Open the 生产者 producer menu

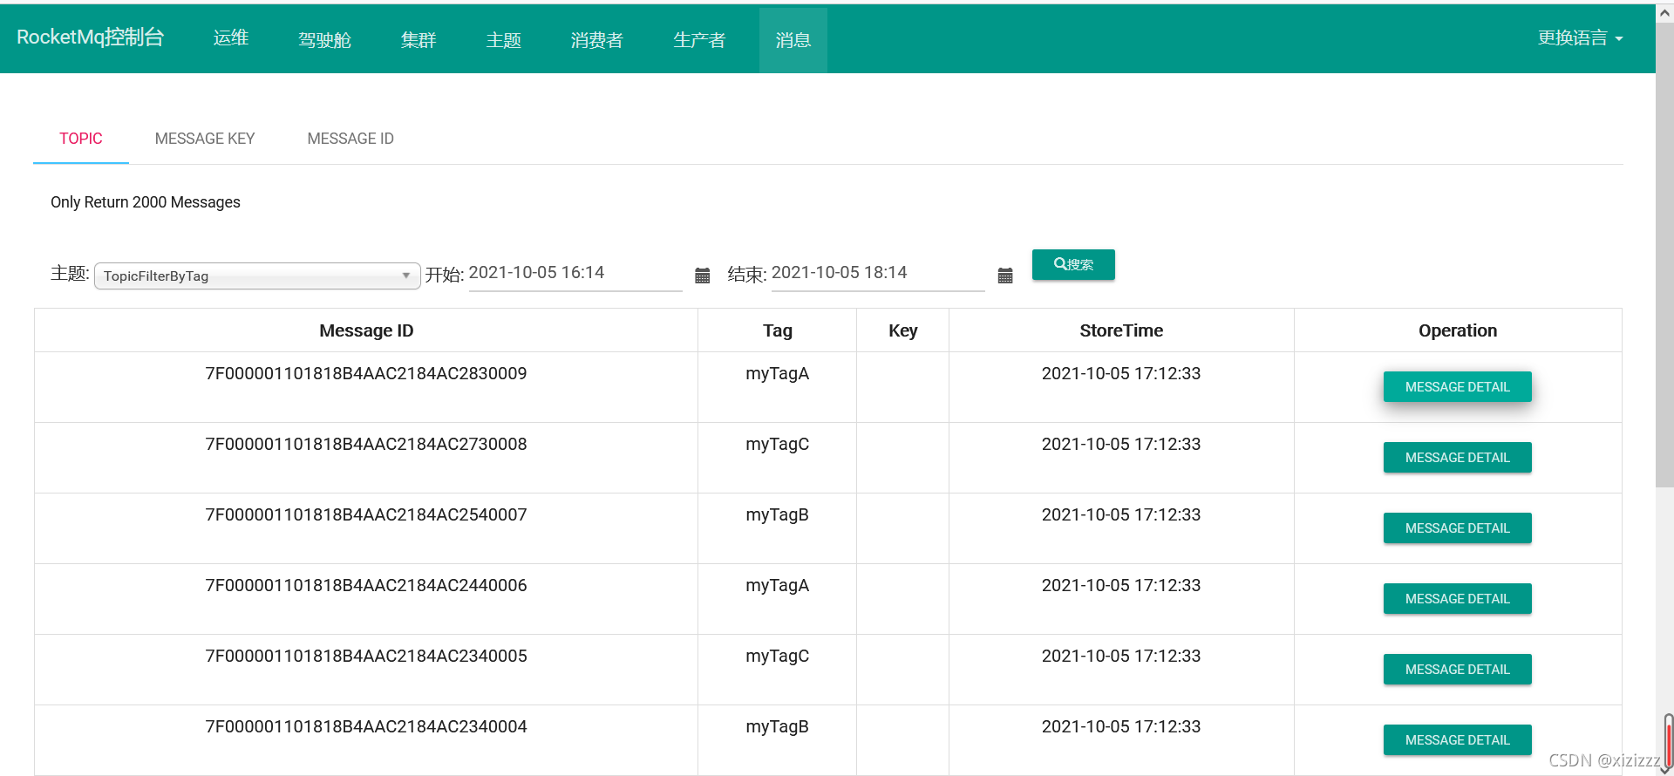(699, 40)
